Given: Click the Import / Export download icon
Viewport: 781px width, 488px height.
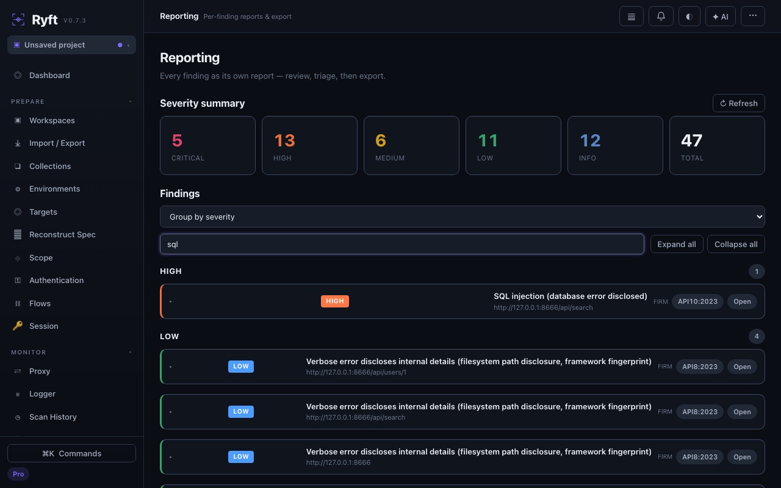Looking at the screenshot, I should [18, 143].
